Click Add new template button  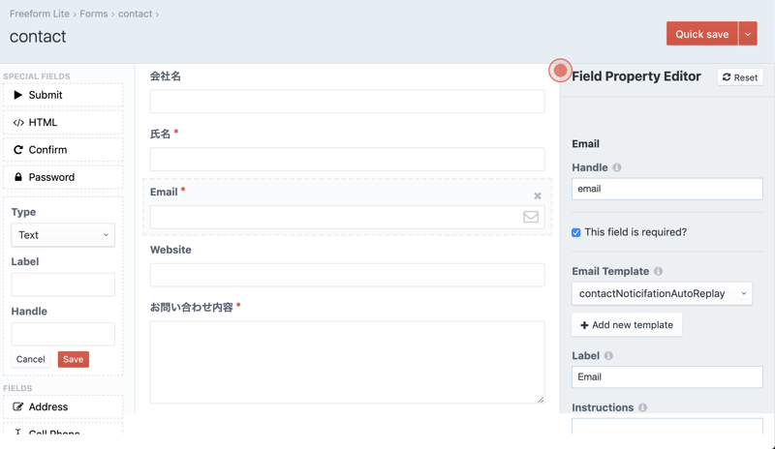point(627,325)
